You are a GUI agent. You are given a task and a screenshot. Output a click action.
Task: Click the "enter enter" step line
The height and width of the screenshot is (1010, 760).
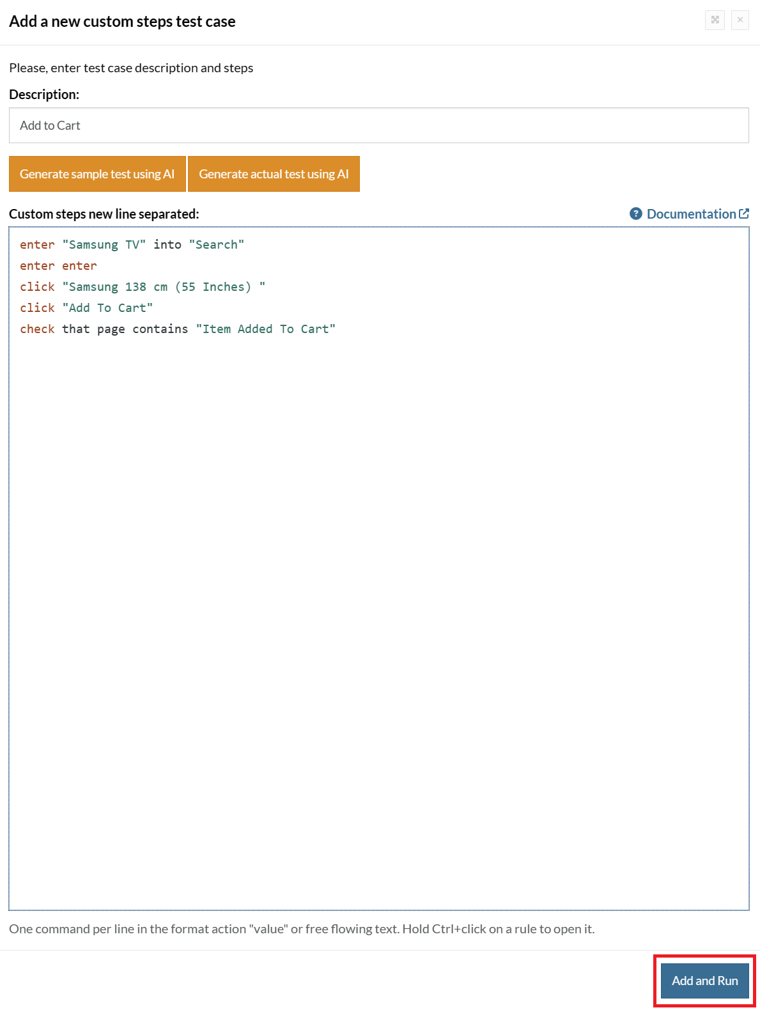point(58,266)
